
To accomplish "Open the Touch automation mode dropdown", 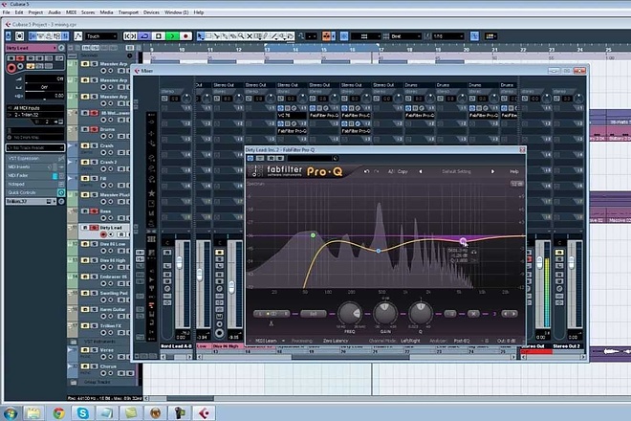I will point(101,36).
